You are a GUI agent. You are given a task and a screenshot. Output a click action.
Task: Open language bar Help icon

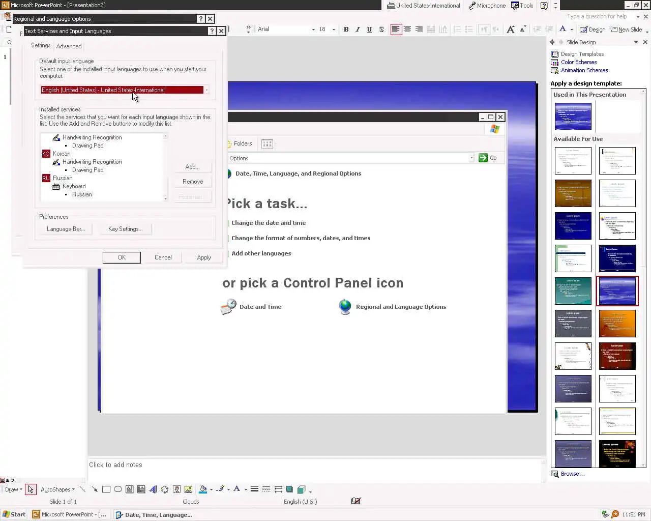[x=544, y=6]
